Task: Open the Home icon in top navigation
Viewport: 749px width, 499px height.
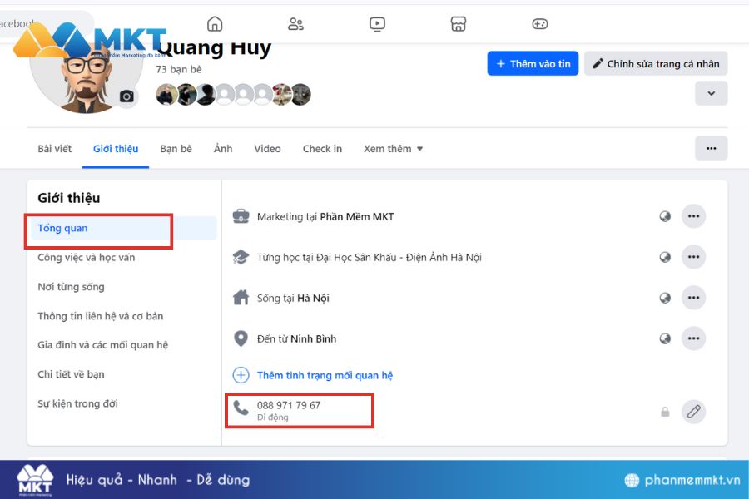Action: (216, 23)
